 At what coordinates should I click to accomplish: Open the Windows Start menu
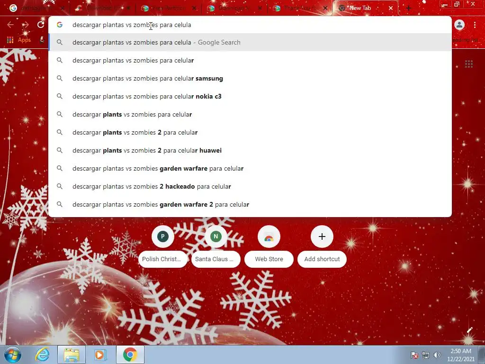13,355
